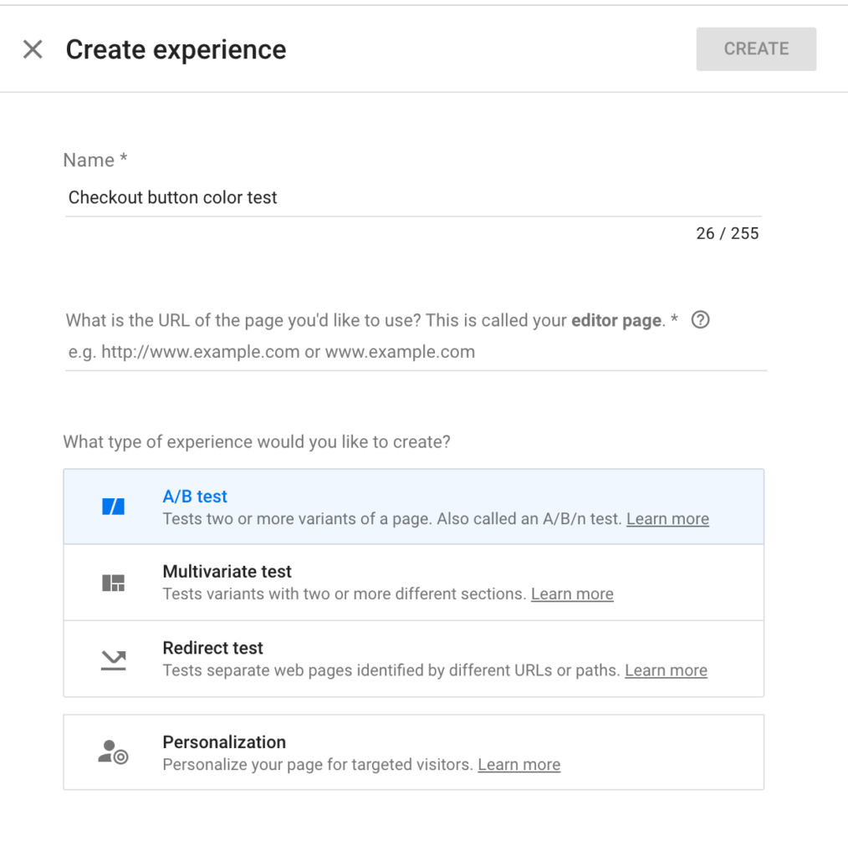The width and height of the screenshot is (848, 856).
Task: Open Learn more link for Multivariate test
Action: [572, 594]
